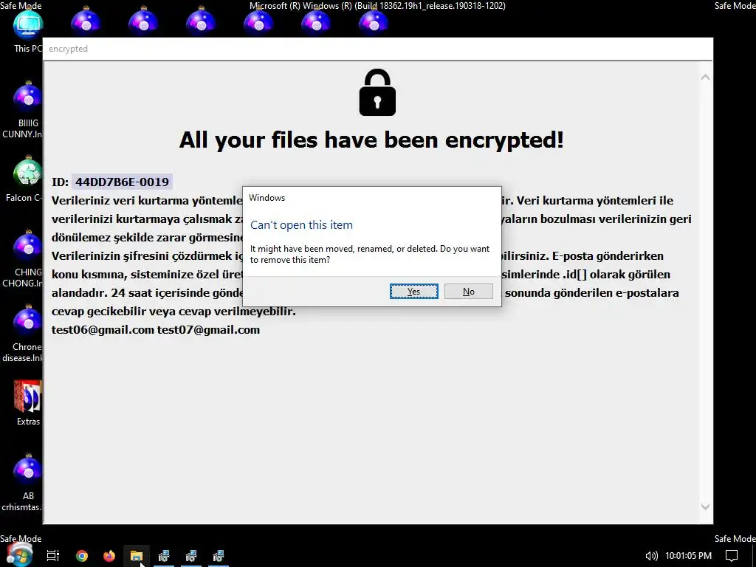This screenshot has width=756, height=567.
Task: Open the Action Center notifications icon
Action: (x=732, y=556)
